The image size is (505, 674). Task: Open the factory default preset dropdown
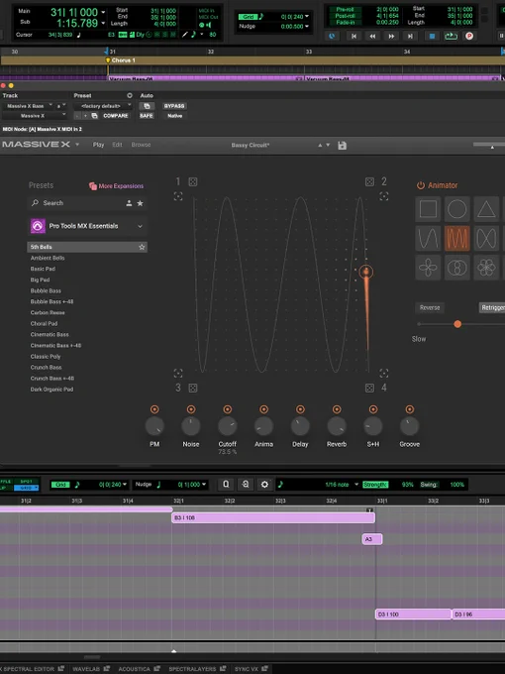pos(103,106)
